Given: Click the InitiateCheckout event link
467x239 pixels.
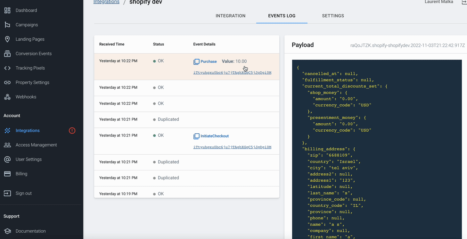Looking at the screenshot, I should [215, 136].
